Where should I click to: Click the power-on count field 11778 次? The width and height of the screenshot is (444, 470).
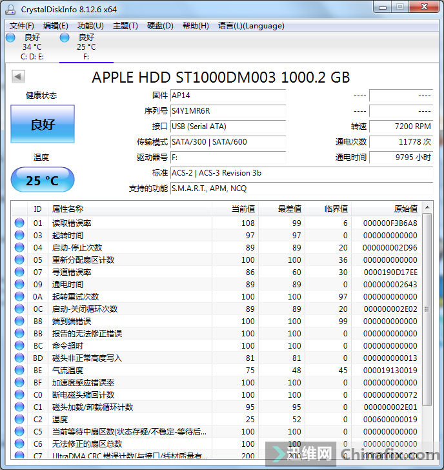pos(401,142)
